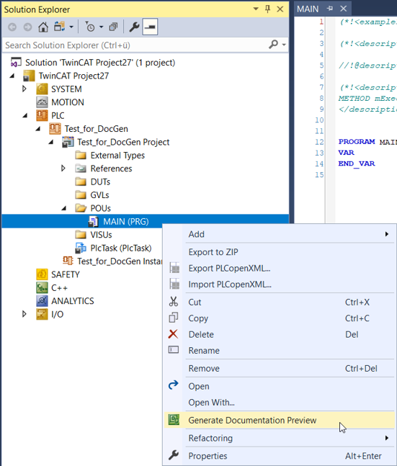
Task: Toggle the Preview Selected Items button
Action: click(150, 27)
